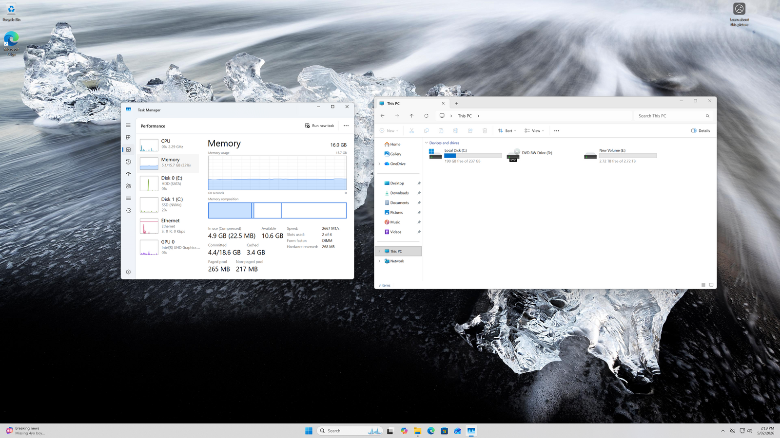Open the Users page icon
Screen dimensions: 780x438
pyautogui.click(x=128, y=186)
